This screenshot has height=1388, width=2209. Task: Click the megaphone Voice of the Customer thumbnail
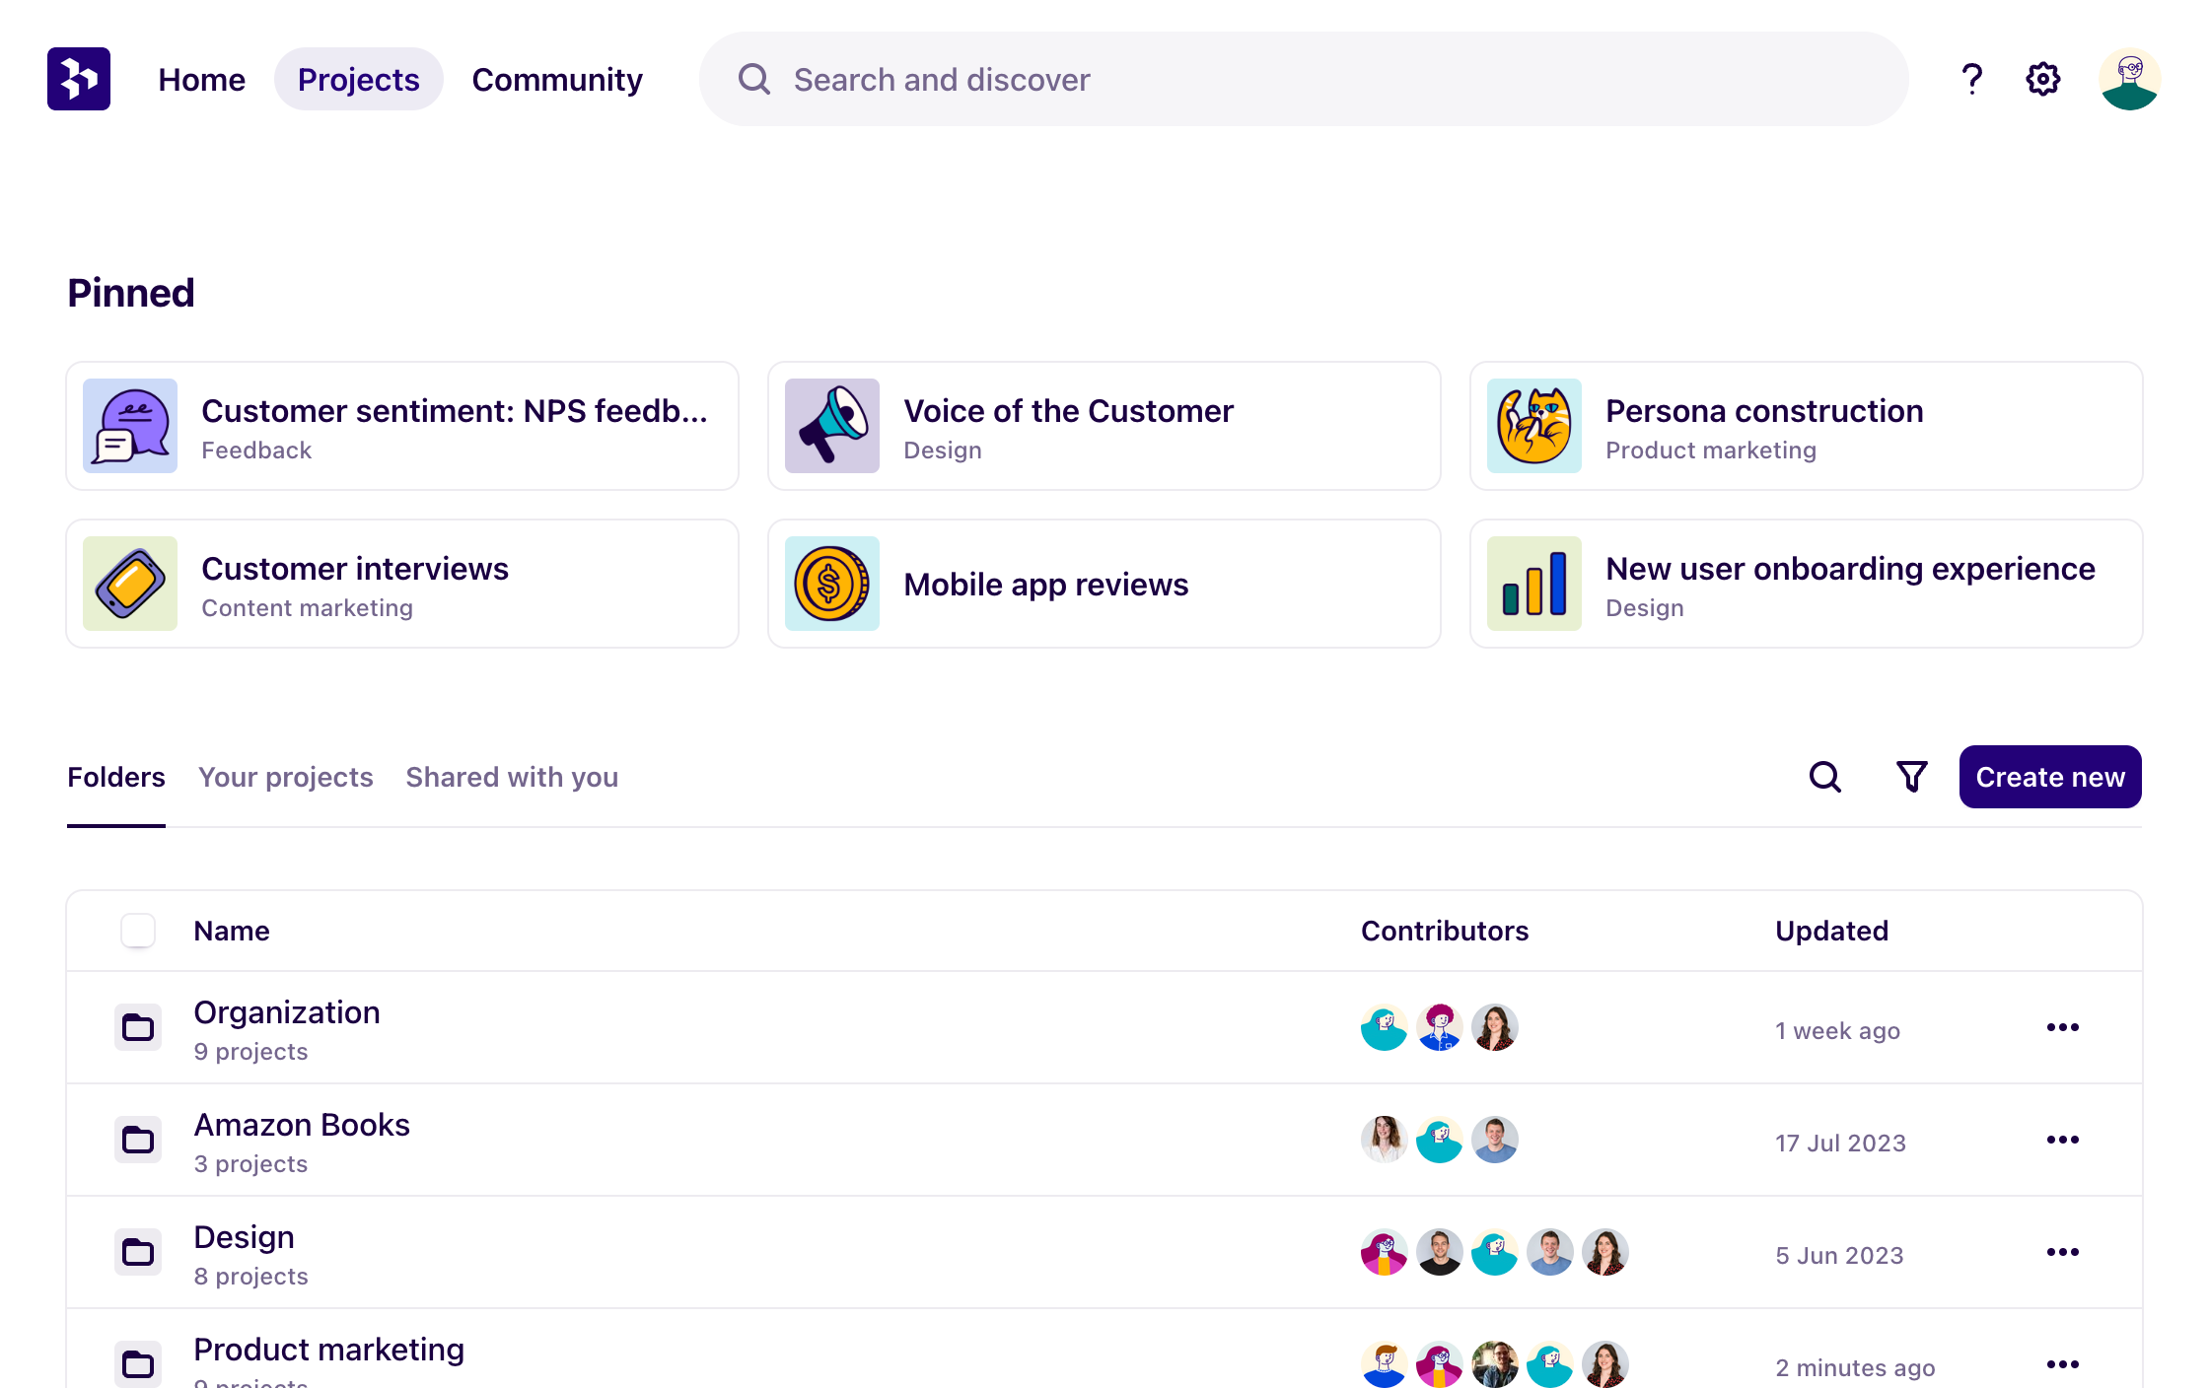click(x=831, y=426)
